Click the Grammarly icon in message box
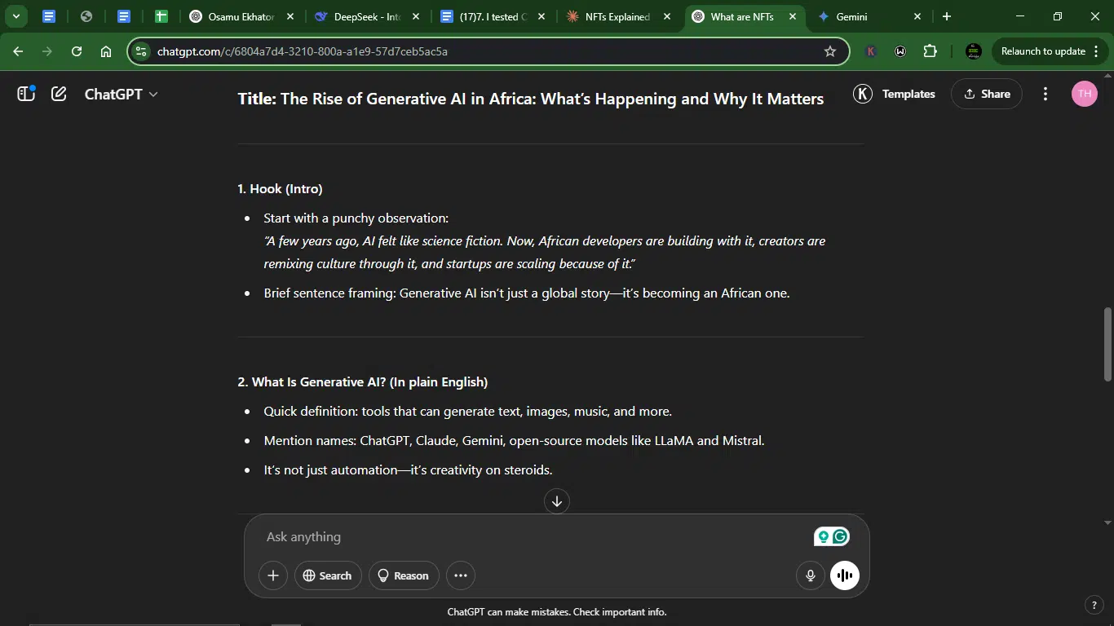Image resolution: width=1114 pixels, height=626 pixels. pyautogui.click(x=841, y=536)
